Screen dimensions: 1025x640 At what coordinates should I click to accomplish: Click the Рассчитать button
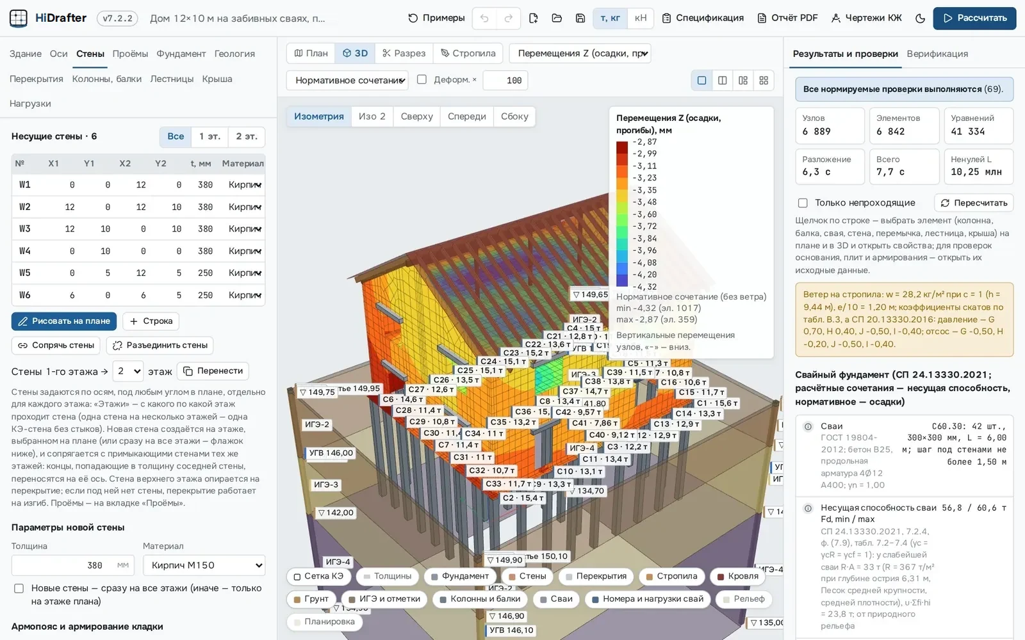click(x=974, y=18)
